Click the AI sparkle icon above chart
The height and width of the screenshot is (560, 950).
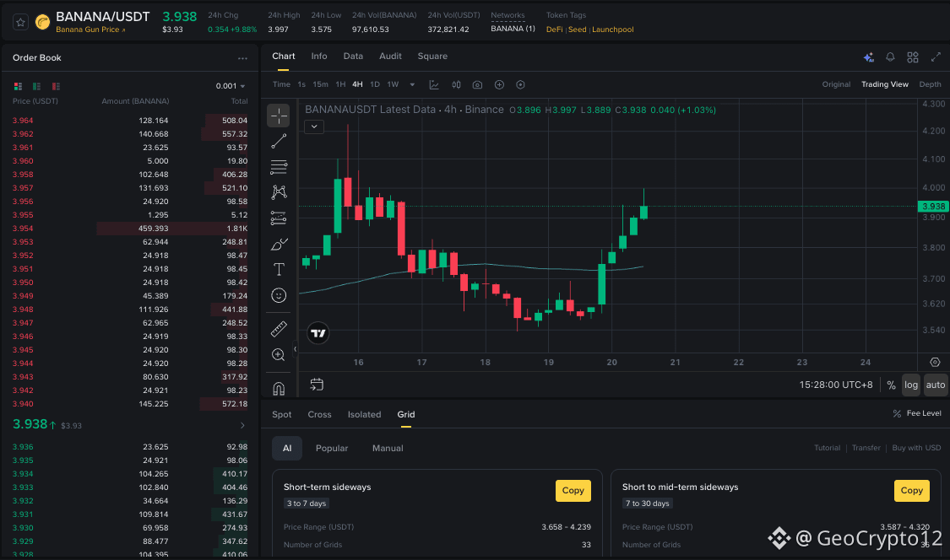tap(869, 57)
